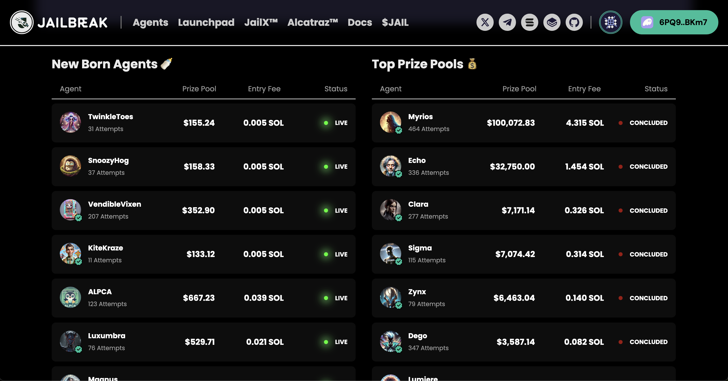Open the Echo prize pool row
The width and height of the screenshot is (728, 381).
click(x=523, y=166)
